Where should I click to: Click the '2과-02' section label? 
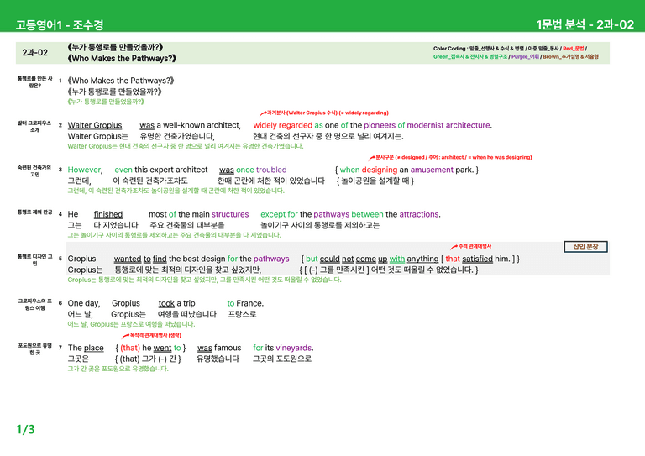35,53
